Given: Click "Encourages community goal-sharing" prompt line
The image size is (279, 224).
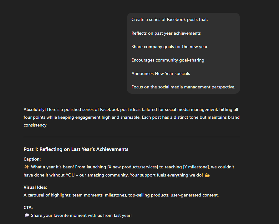Looking at the screenshot, I should click(168, 60).
